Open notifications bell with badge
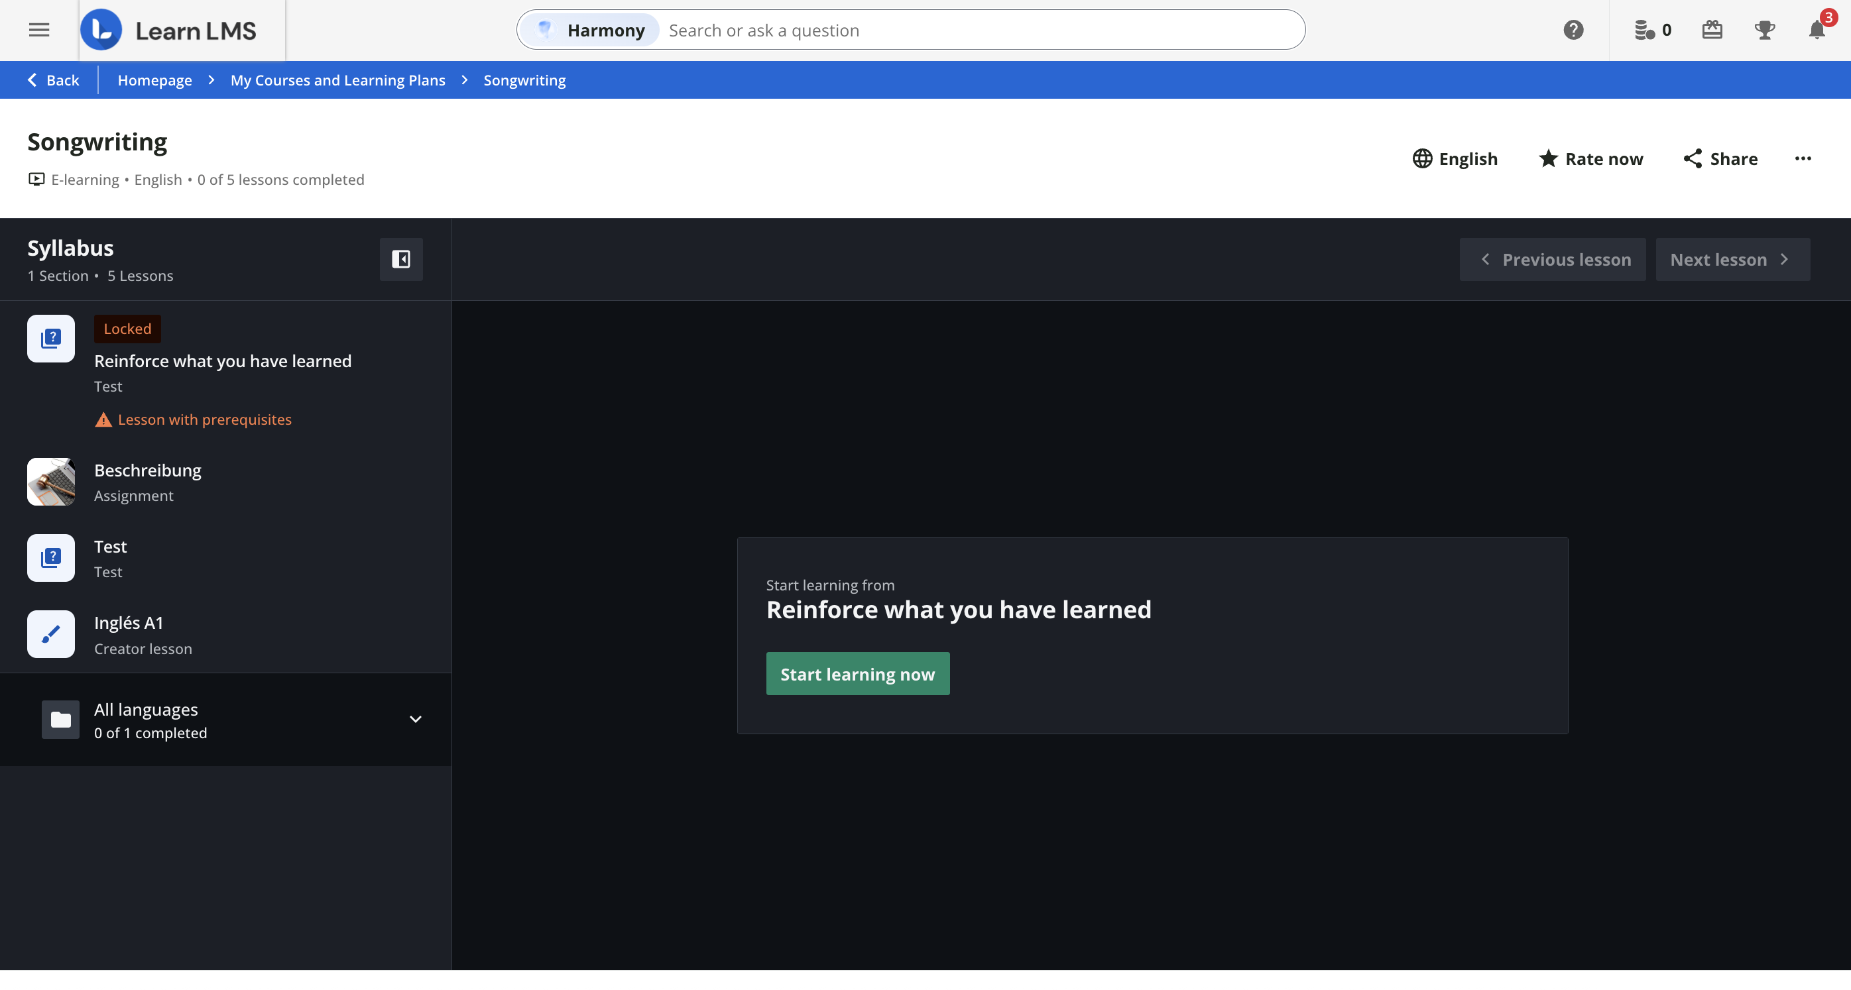Screen dimensions: 1851x990 1817,30
